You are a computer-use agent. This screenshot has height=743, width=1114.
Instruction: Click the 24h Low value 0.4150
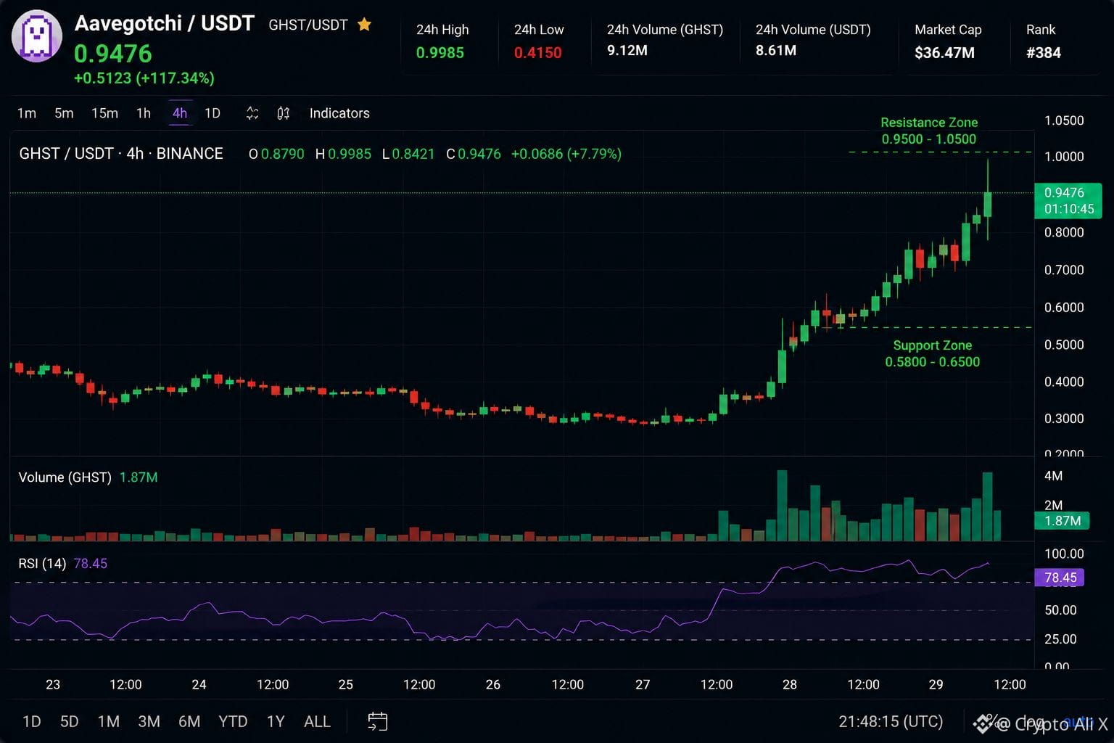coord(538,52)
